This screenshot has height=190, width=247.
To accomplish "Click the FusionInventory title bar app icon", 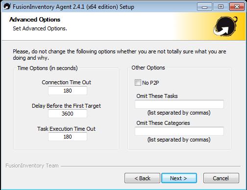I will point(7,6).
